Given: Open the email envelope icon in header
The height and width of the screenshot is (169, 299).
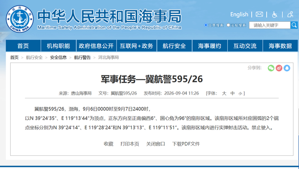Looking at the screenshot, I should point(259,14).
